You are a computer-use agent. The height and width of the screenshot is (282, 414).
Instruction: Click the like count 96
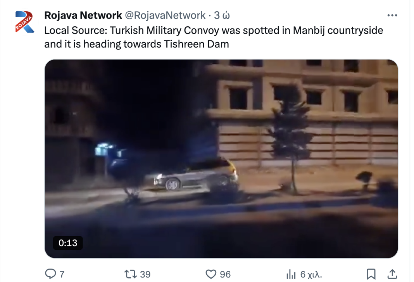[x=225, y=274]
